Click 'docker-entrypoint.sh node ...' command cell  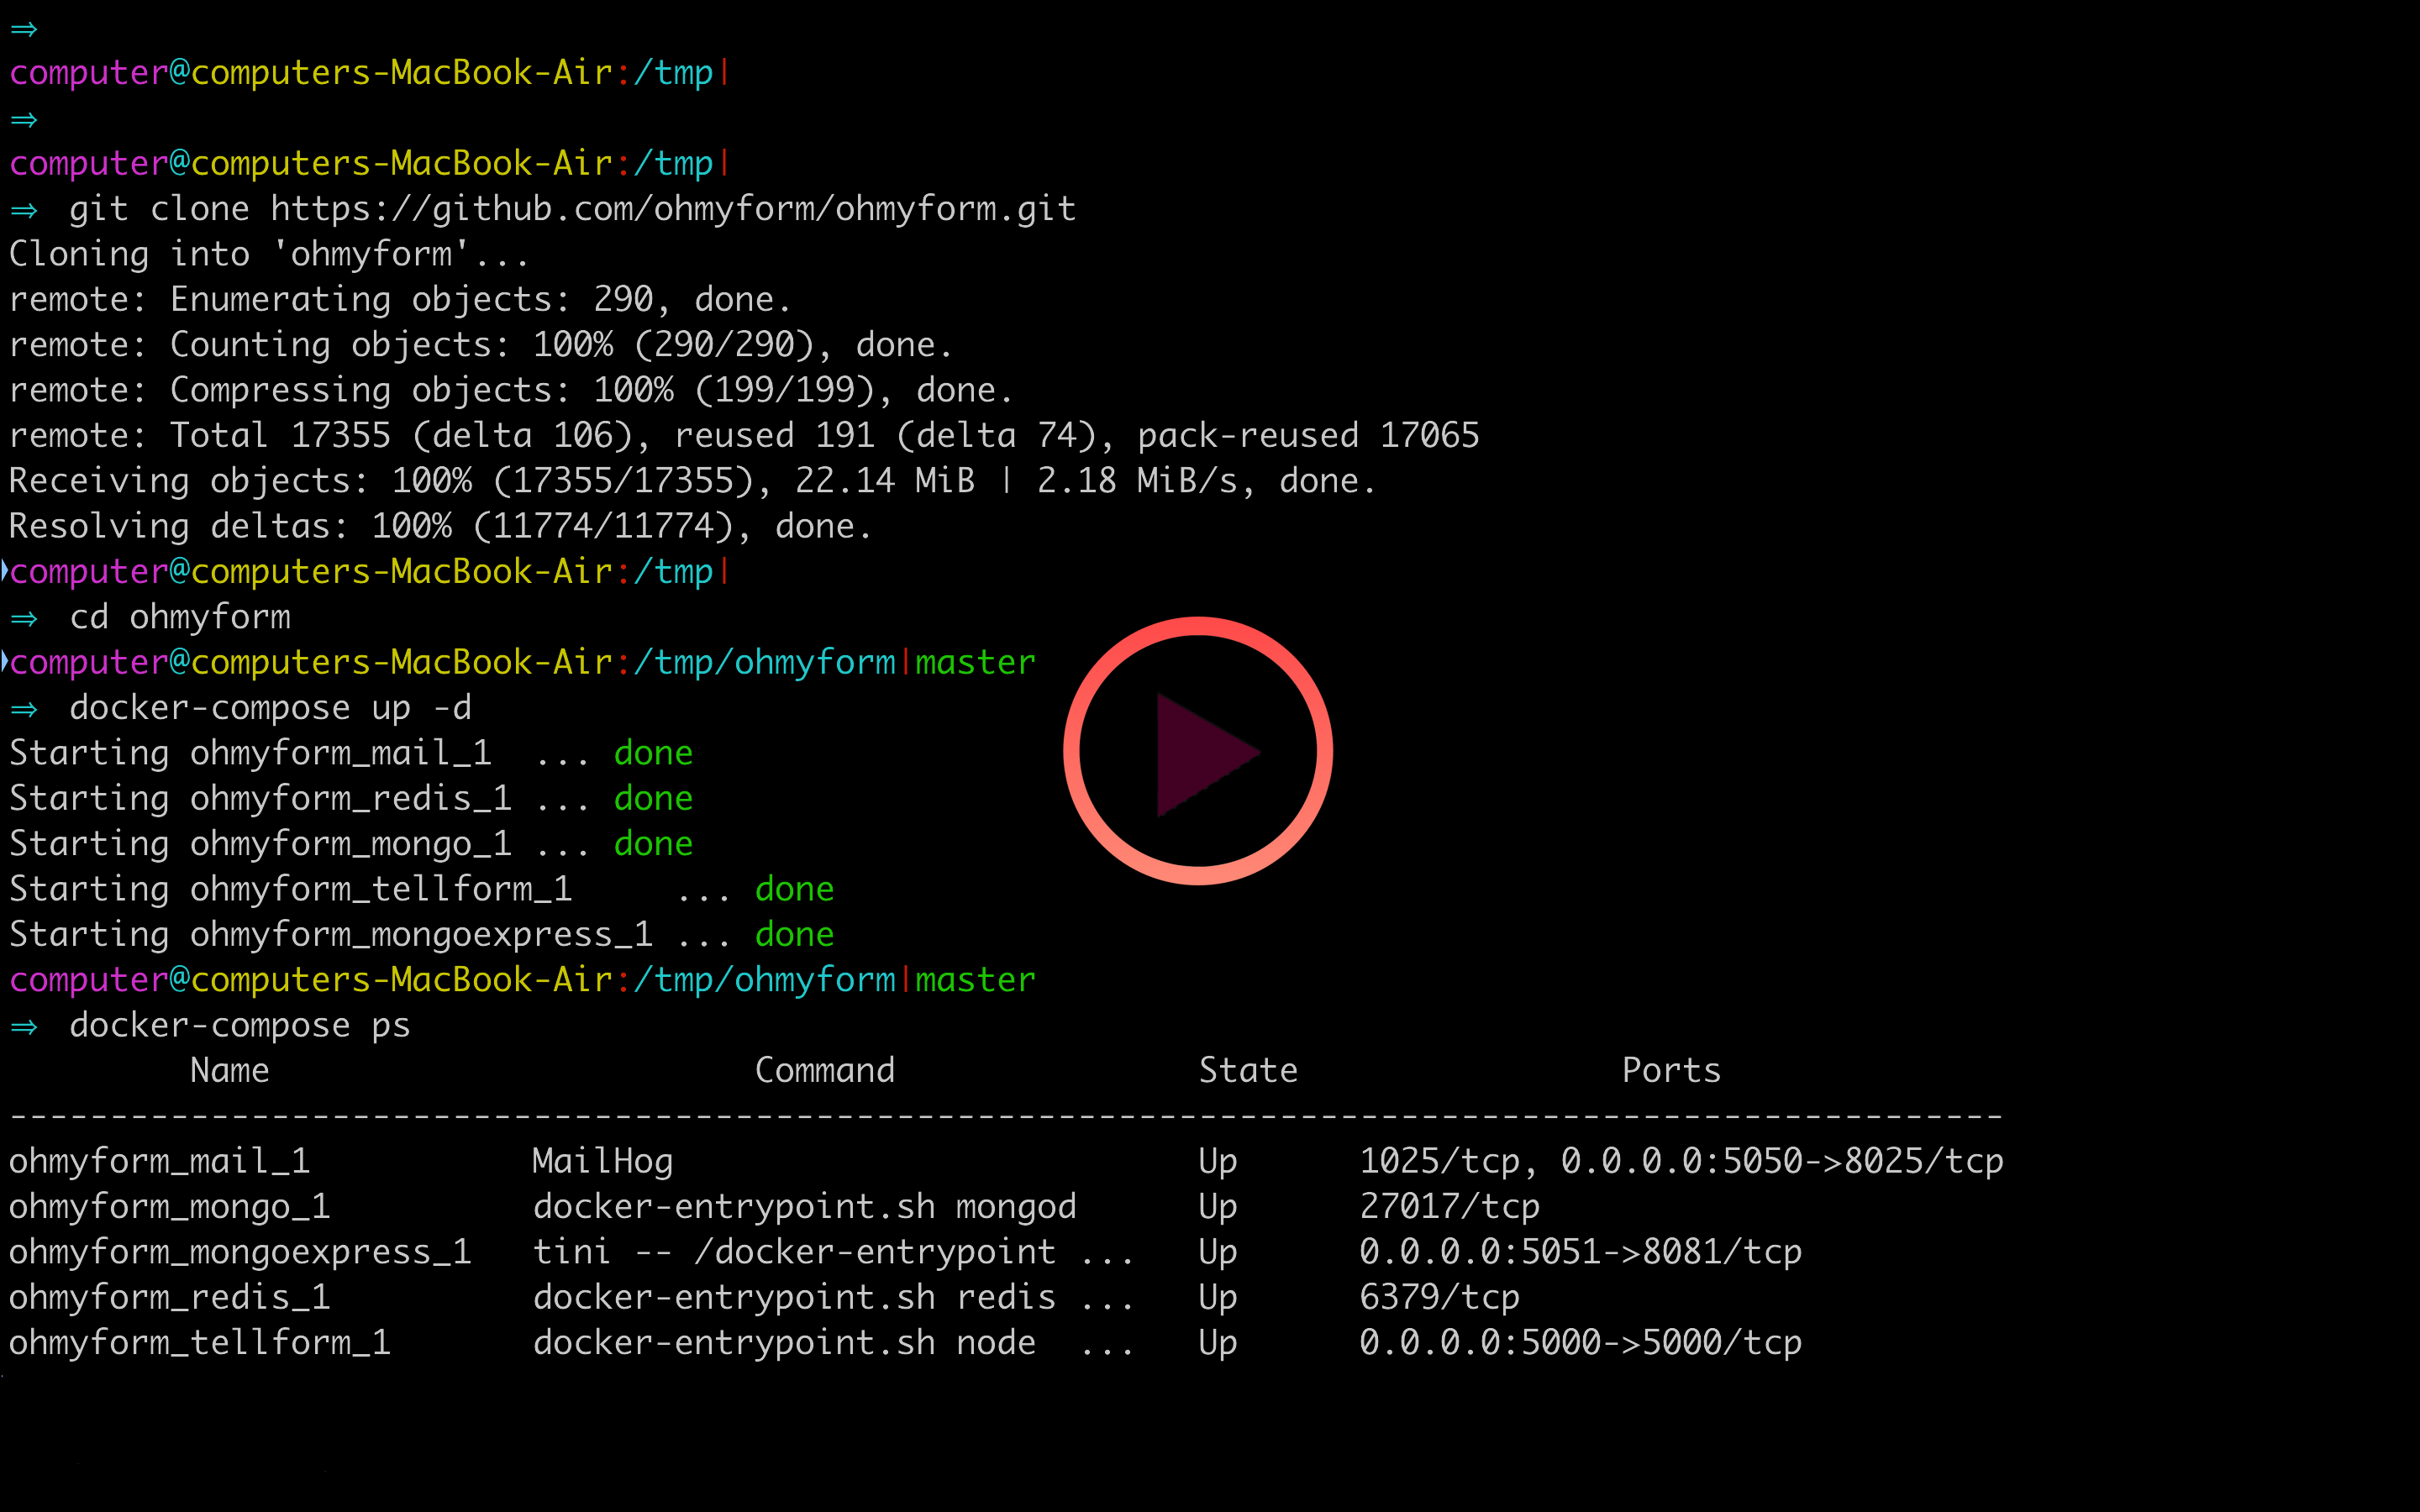(x=833, y=1343)
